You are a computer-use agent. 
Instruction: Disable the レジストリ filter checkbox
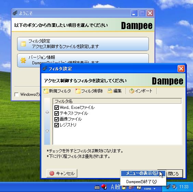(56, 125)
